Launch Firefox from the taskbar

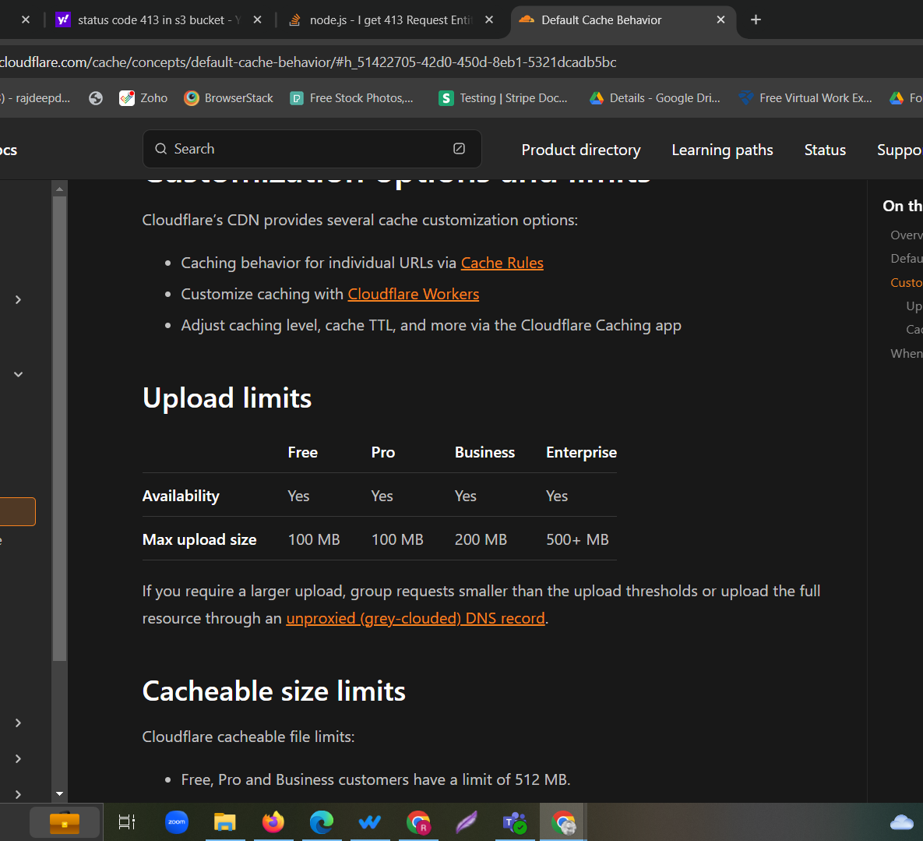273,822
